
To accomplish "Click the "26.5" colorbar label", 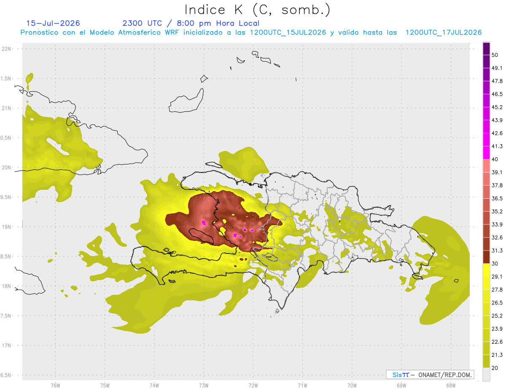I will click(497, 303).
